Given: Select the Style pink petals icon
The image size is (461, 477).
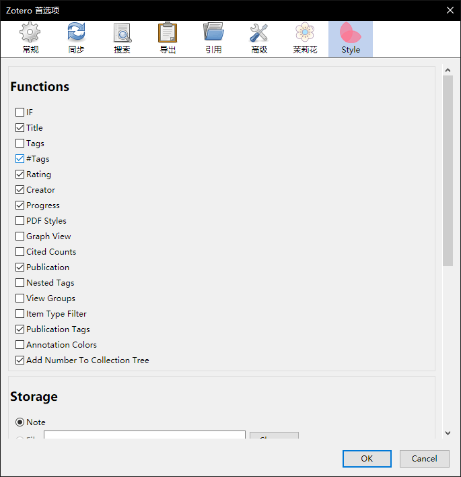Looking at the screenshot, I should click(351, 32).
